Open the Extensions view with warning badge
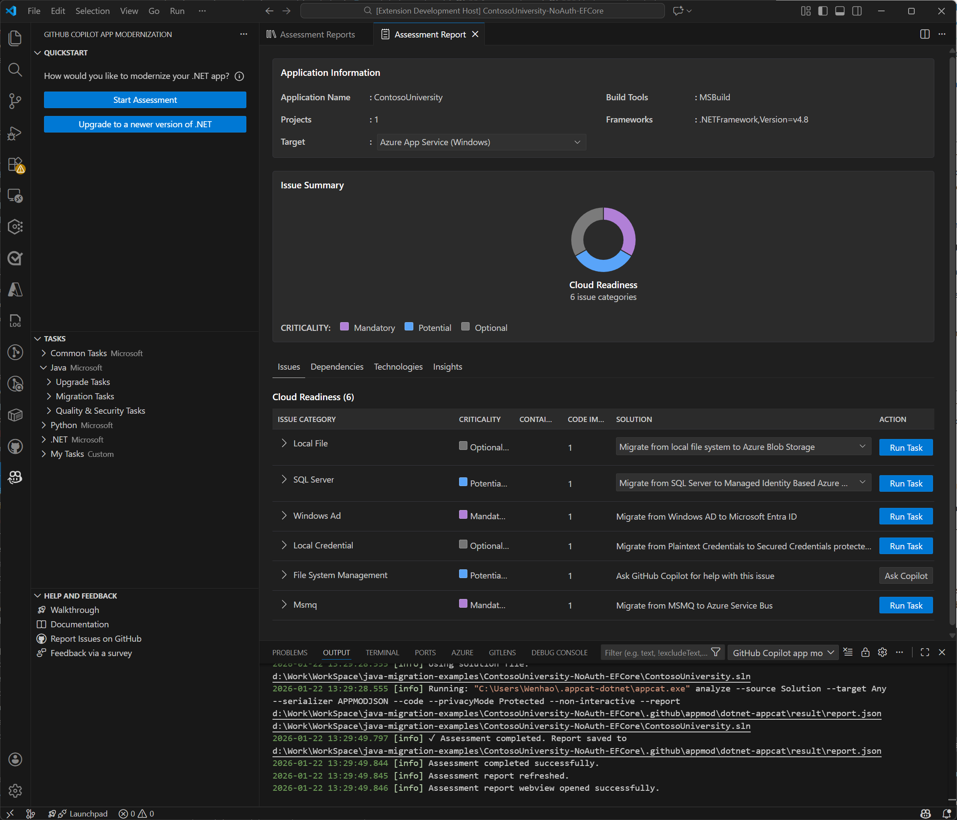957x820 pixels. [x=15, y=164]
